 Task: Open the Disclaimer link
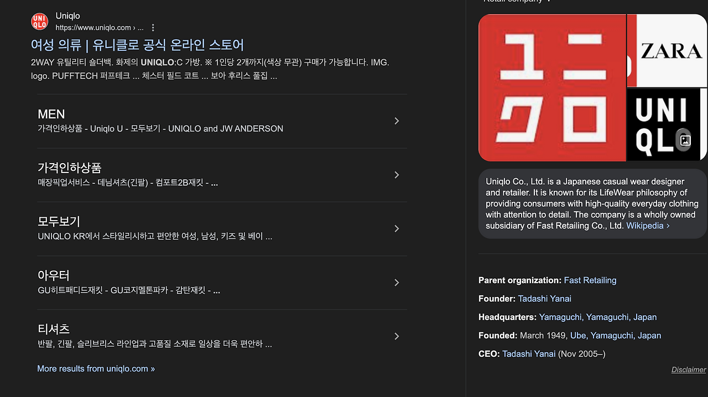pos(688,369)
